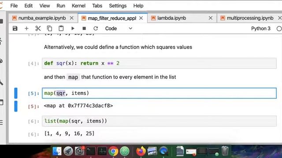Viewport: 282px width, 158px height.
Task: Interrupt the kernel with the stop icon
Action: point(84,29)
